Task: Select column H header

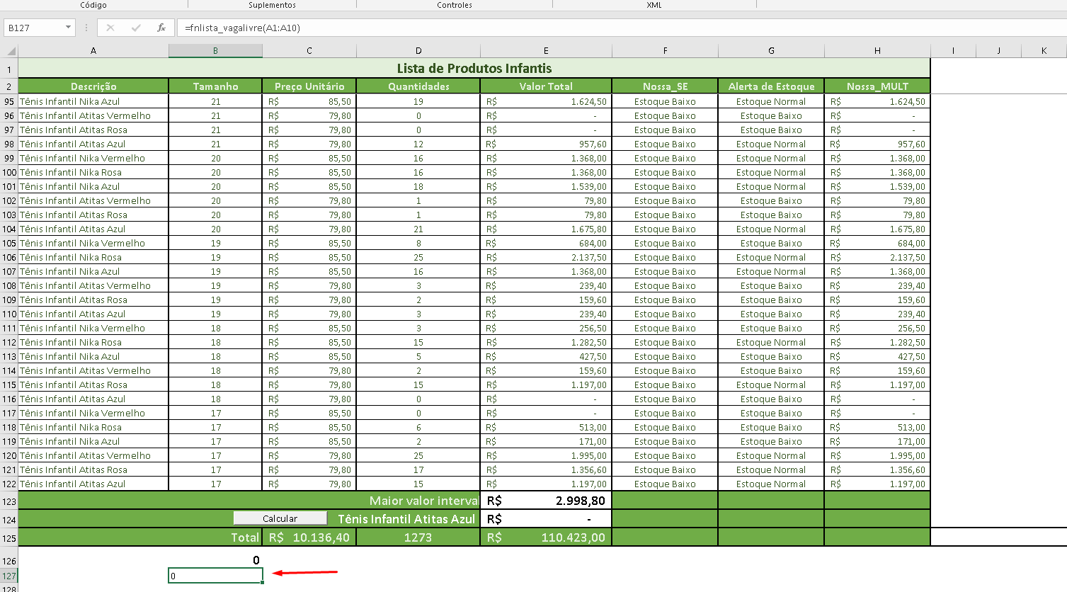Action: coord(877,51)
